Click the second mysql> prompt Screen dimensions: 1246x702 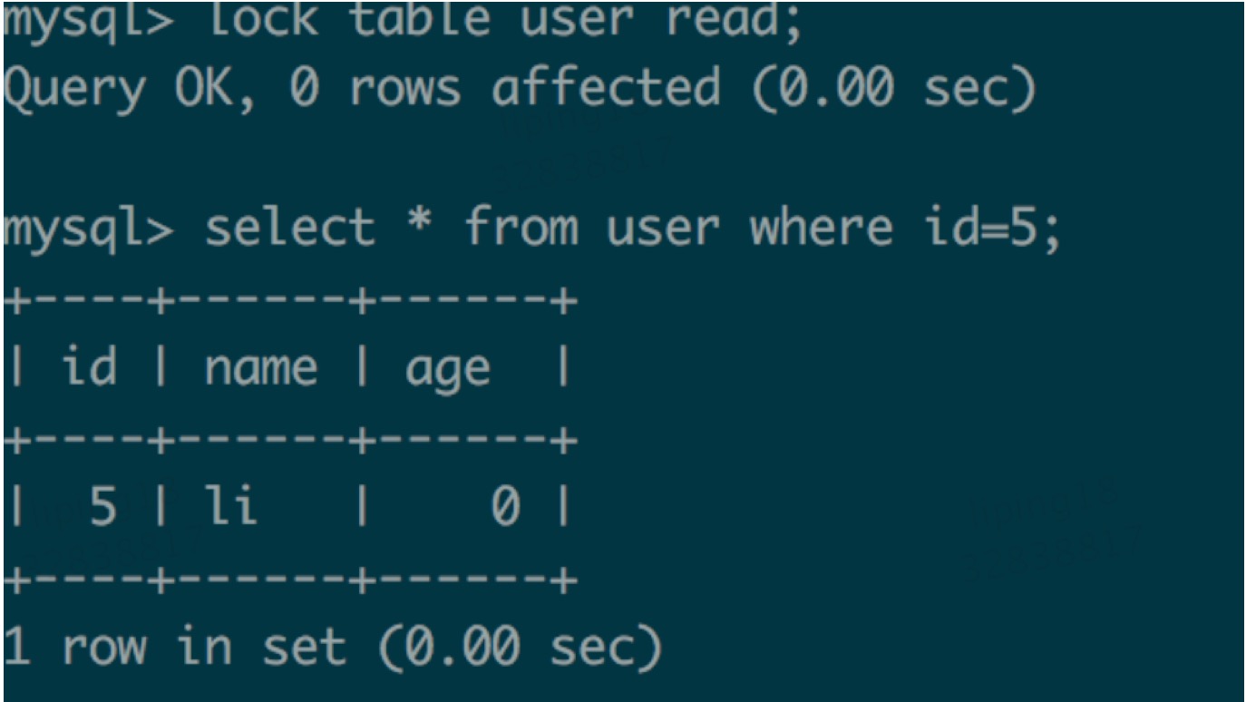coord(88,227)
